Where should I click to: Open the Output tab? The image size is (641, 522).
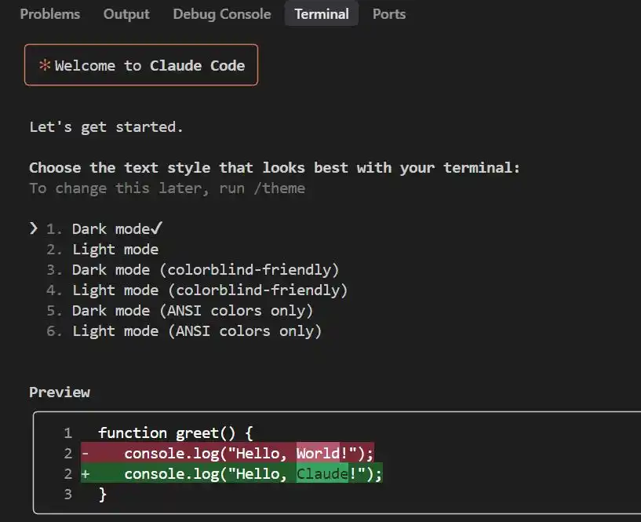pyautogui.click(x=126, y=14)
